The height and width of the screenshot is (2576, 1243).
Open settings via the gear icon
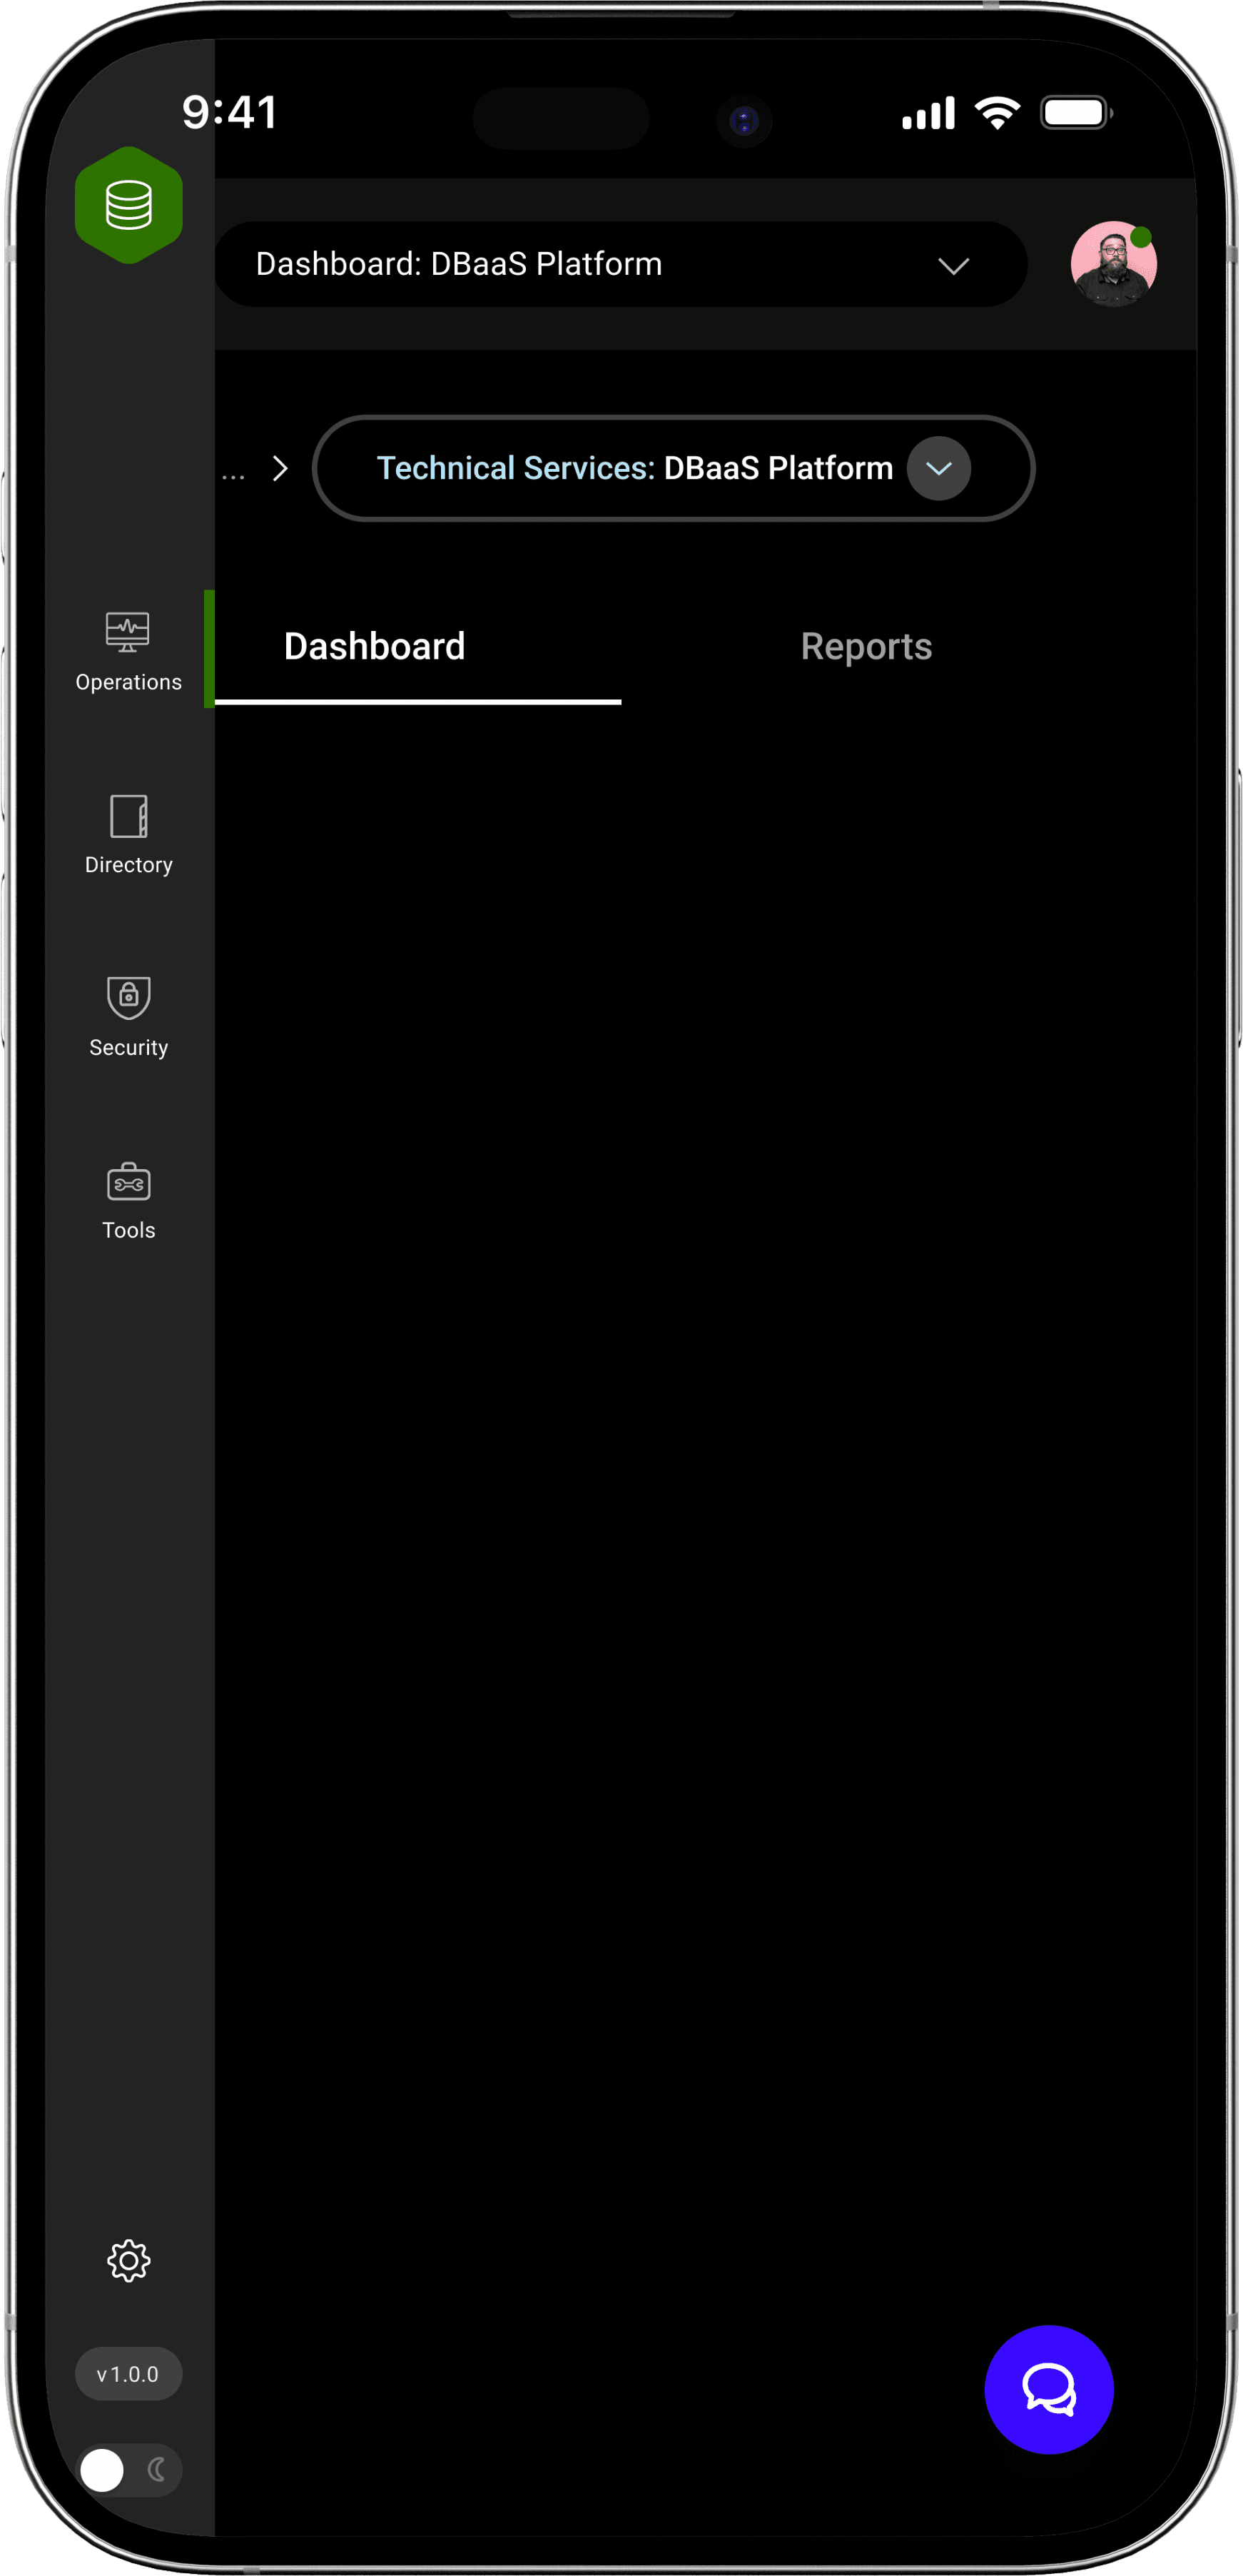point(128,2260)
